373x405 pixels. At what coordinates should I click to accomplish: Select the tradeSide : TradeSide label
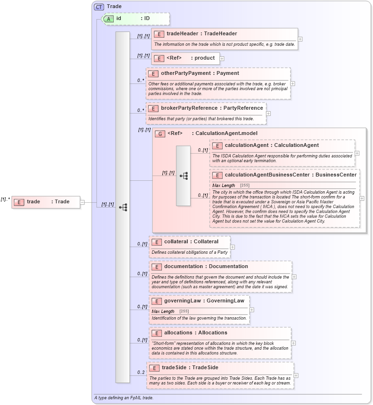pyautogui.click(x=190, y=367)
